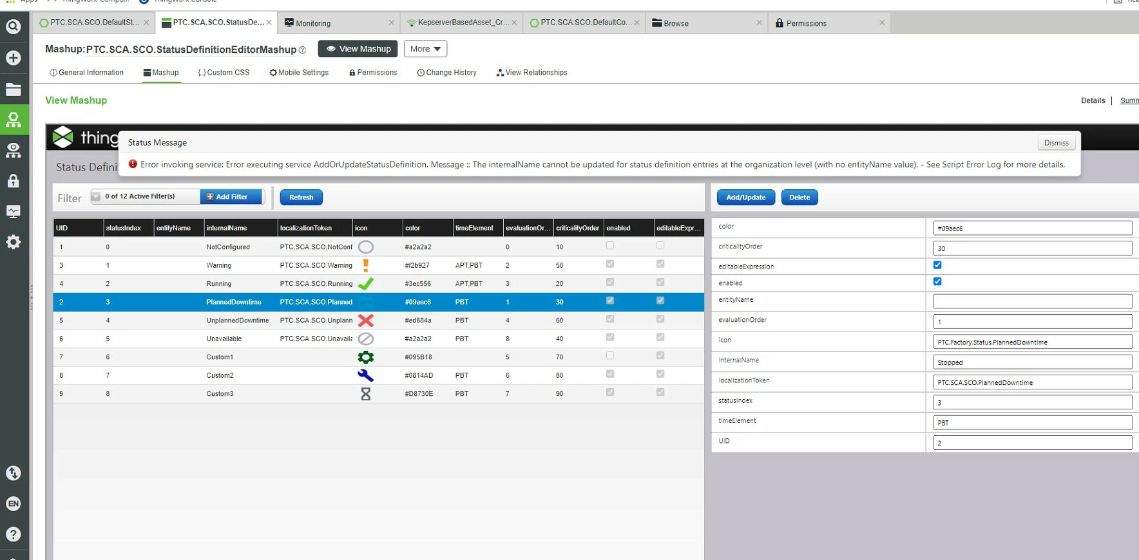Open the View Relationships tab
Image resolution: width=1139 pixels, height=560 pixels.
pos(532,73)
